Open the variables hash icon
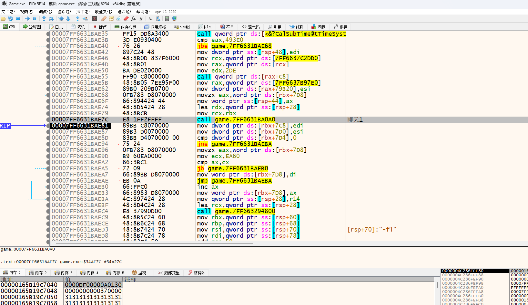Screen dimensions: 528x305 tap(141, 19)
